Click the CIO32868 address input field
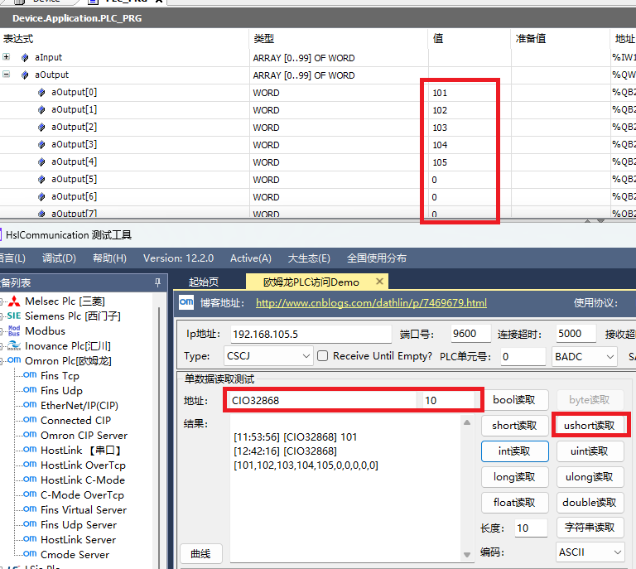The height and width of the screenshot is (569, 636). point(323,401)
